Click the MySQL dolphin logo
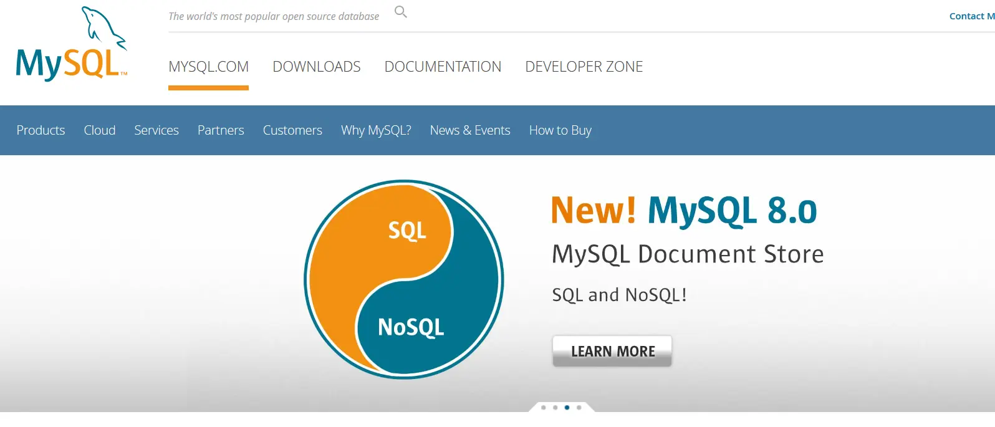The height and width of the screenshot is (427, 995). pos(72,44)
